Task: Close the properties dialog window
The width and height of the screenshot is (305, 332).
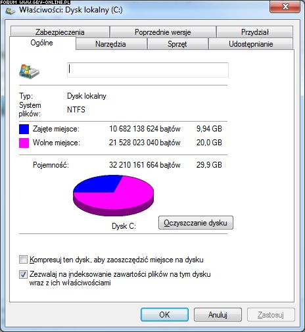Action: point(285,7)
